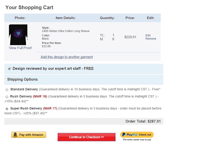
Task: Click the Your Shopping Cart page heading
Action: [29, 7]
